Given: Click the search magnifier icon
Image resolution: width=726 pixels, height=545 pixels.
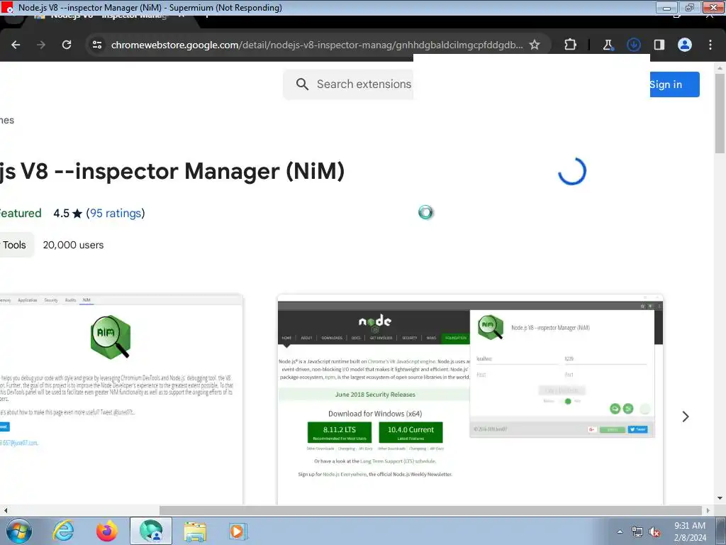Looking at the screenshot, I should click(302, 84).
